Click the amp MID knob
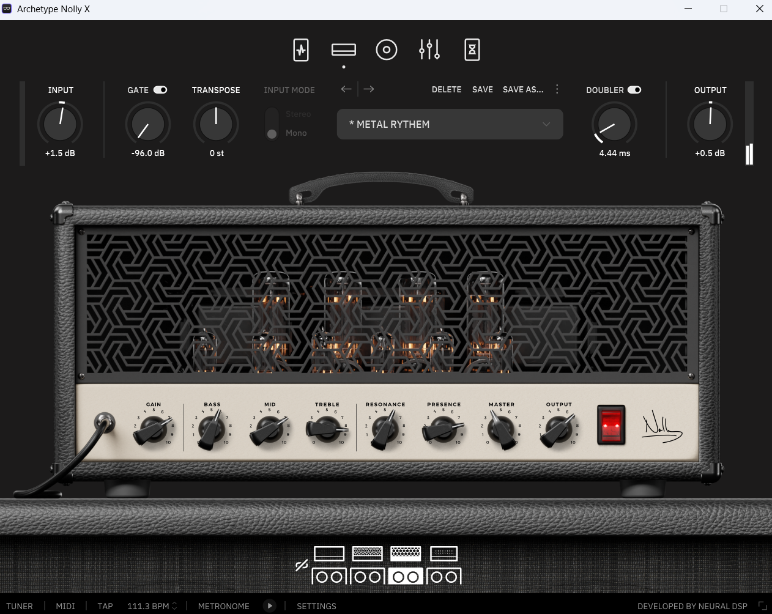The image size is (772, 614). [x=269, y=429]
